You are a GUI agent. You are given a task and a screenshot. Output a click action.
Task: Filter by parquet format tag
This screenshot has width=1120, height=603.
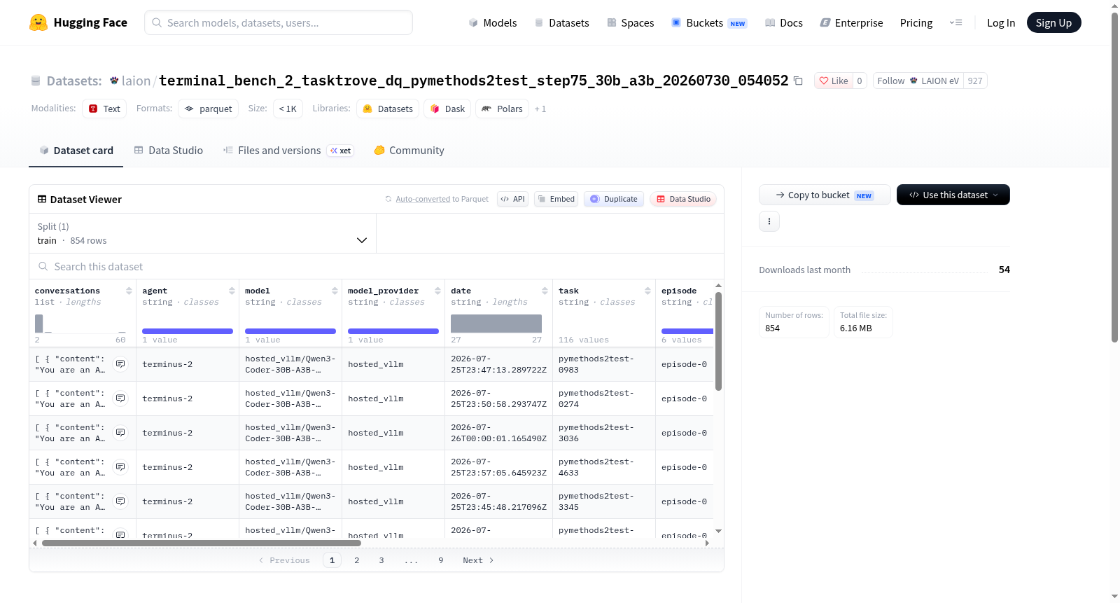(208, 109)
